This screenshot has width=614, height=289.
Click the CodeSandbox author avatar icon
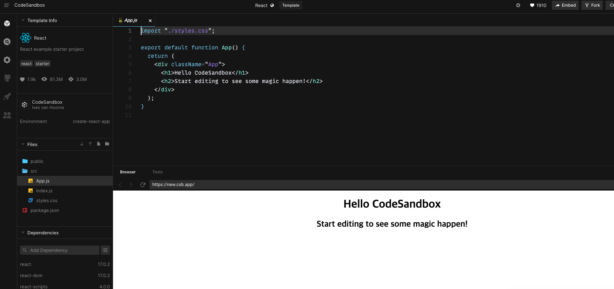[x=25, y=105]
